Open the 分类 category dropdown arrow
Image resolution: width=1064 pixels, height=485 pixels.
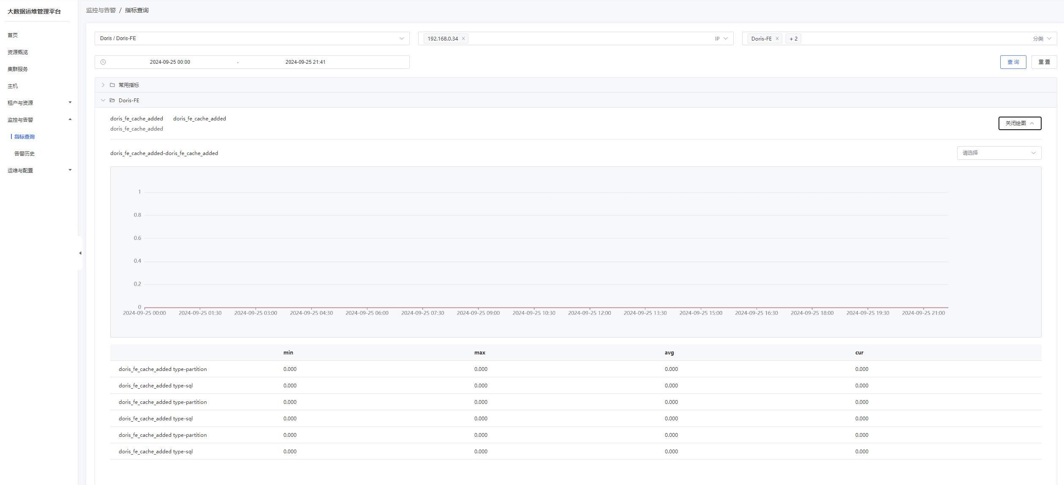pos(1049,38)
